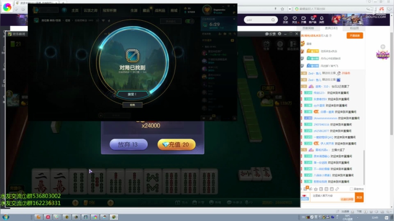The image size is (394, 221).
Task: Open 生涯 profile tab in League client
Action: click(x=134, y=10)
